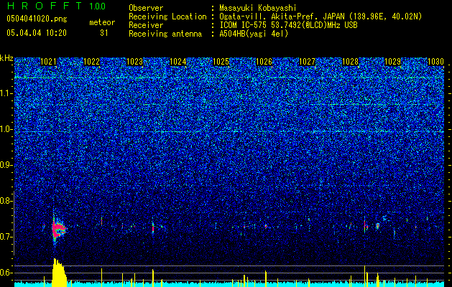
Task: Click the 1023 time marker
Action: coord(134,62)
